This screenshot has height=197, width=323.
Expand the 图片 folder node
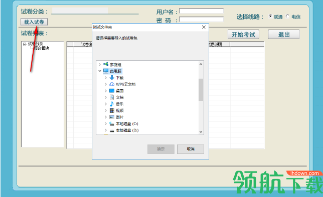coord(106,117)
